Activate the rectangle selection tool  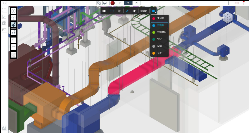pyautogui.click(x=112, y=11)
